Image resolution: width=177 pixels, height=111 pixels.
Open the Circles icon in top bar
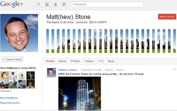(x=64, y=4)
